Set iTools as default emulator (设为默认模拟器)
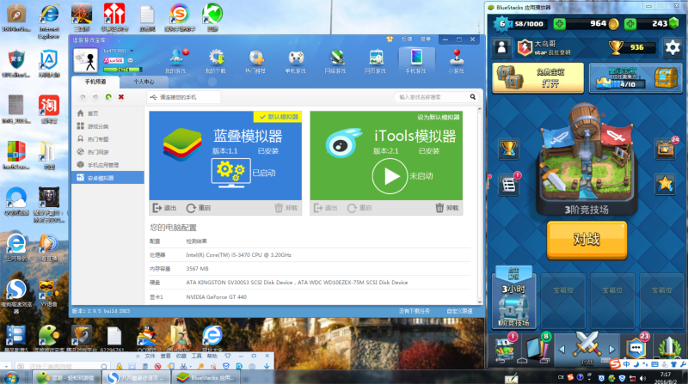 [438, 117]
